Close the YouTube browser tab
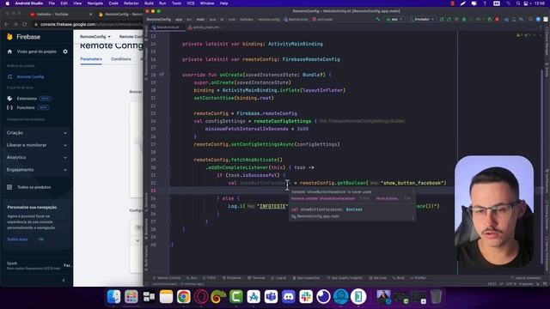The image size is (550, 309). tap(90, 15)
